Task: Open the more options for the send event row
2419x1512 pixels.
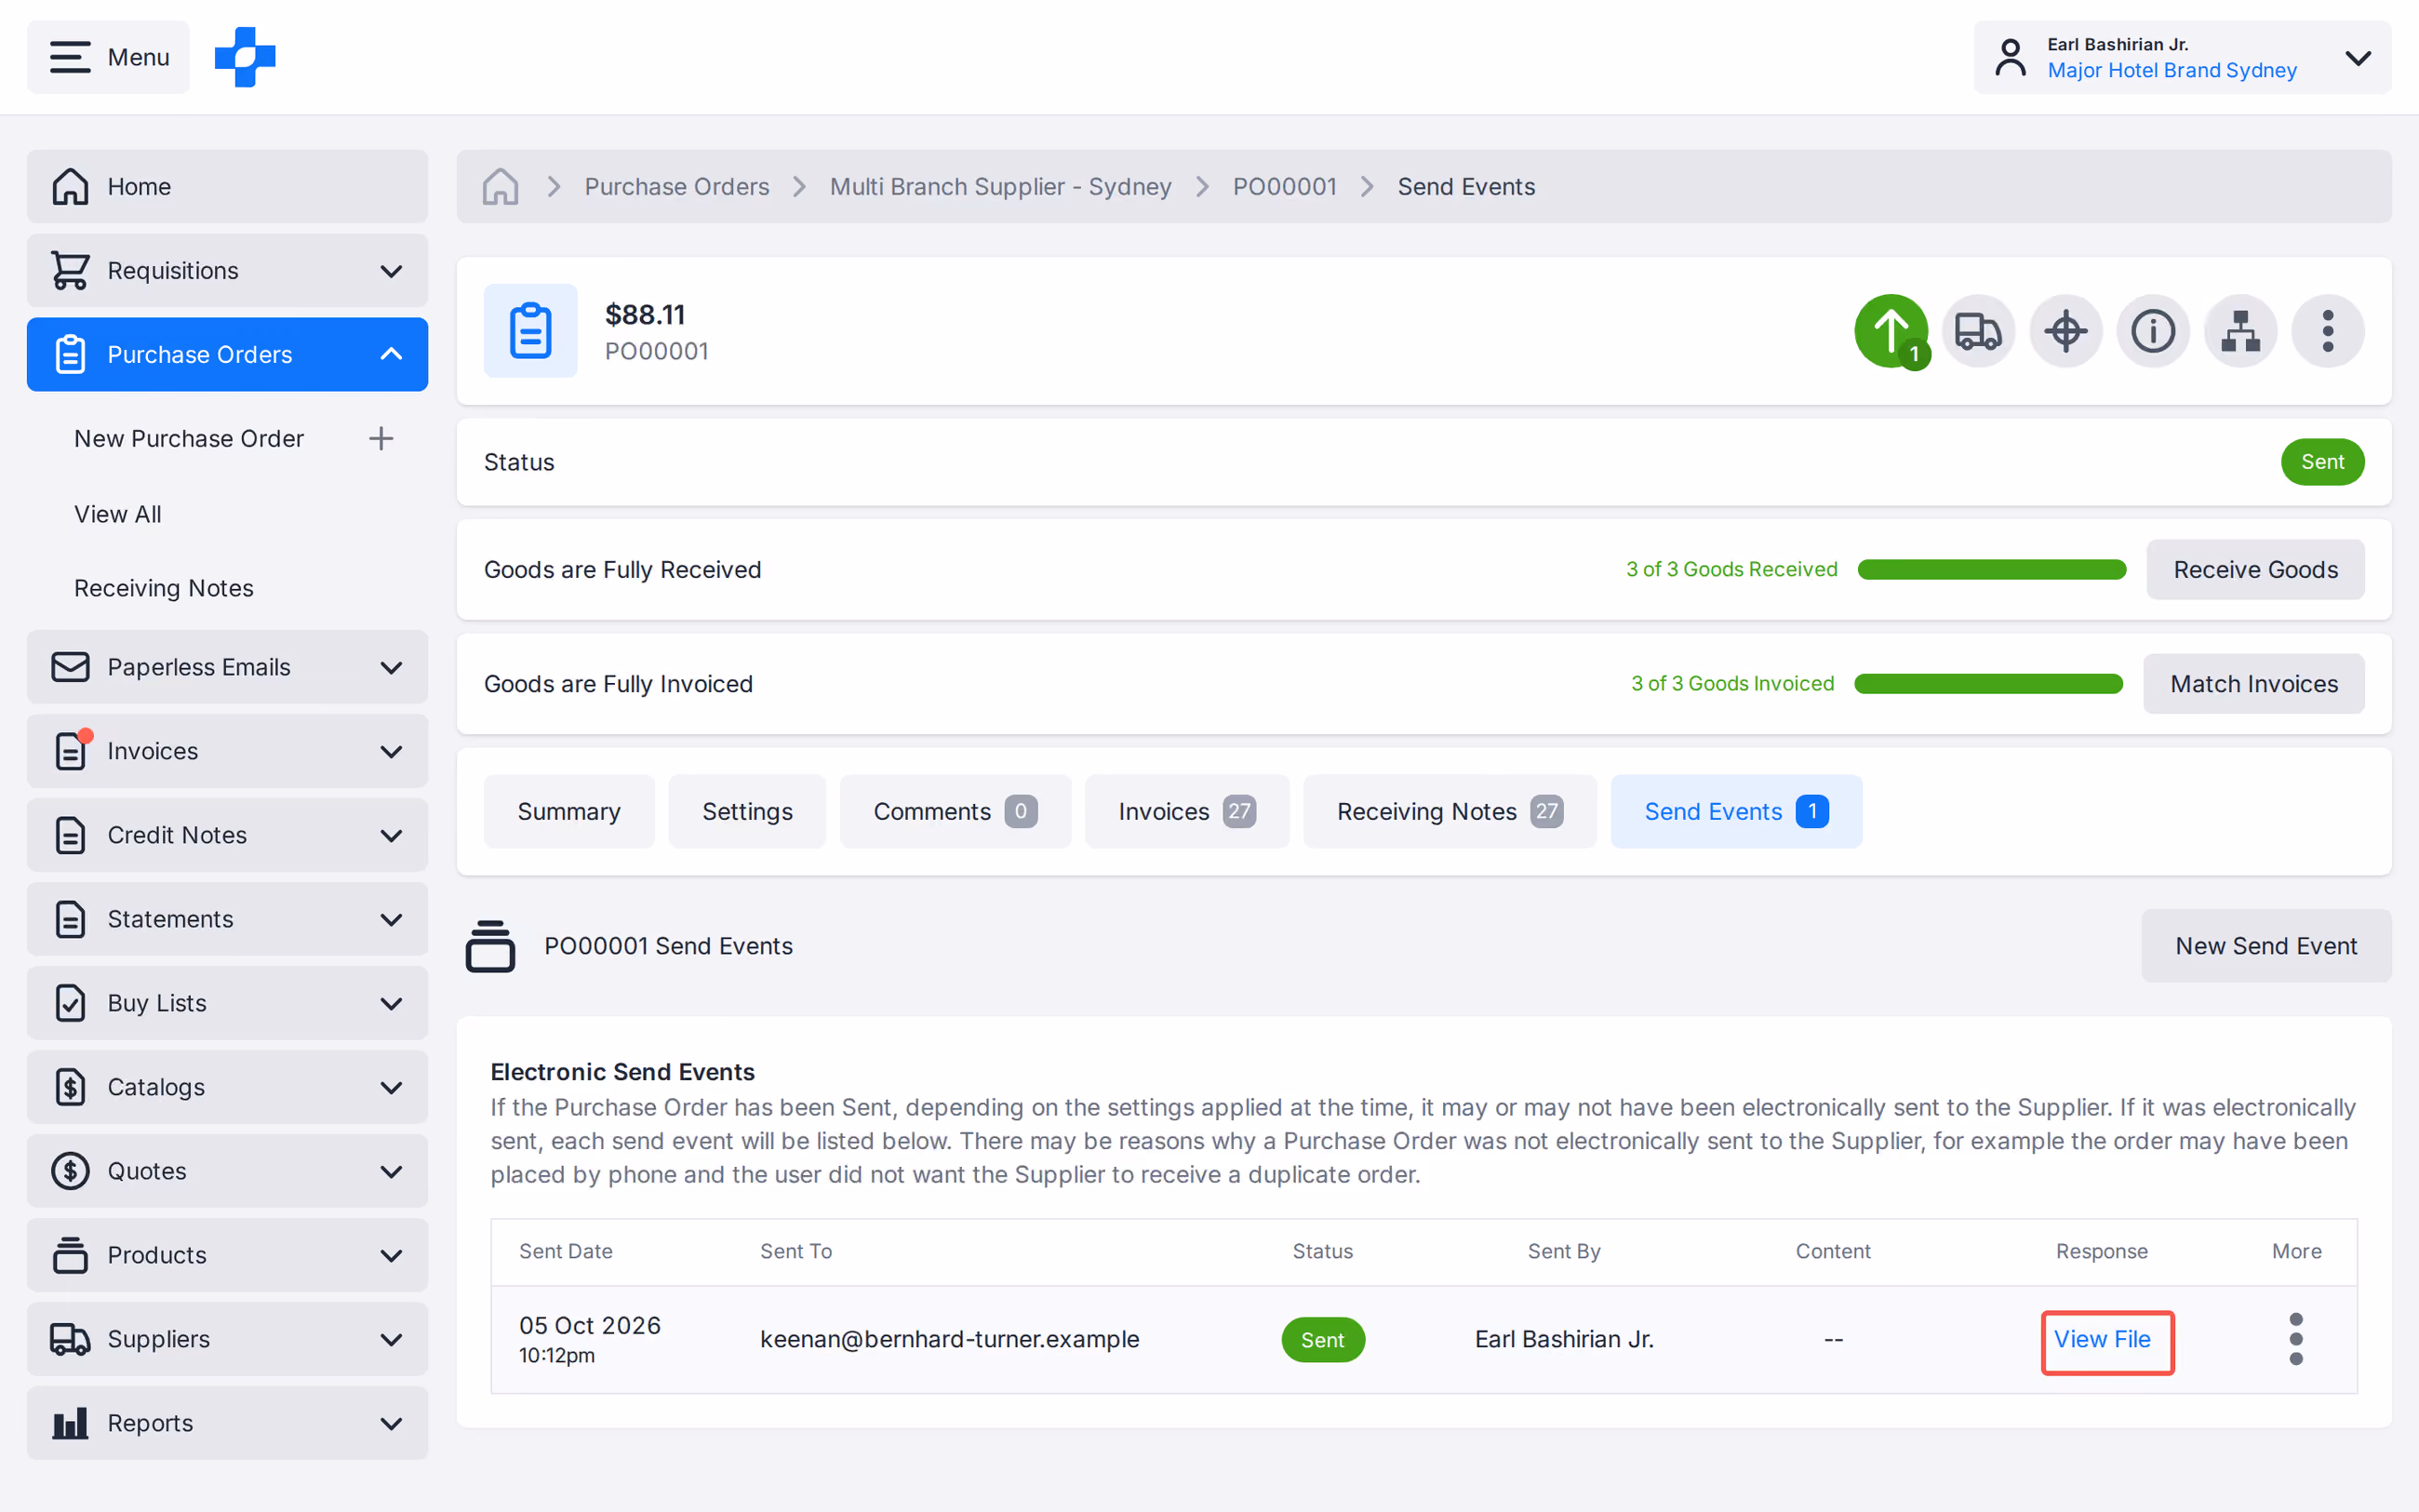Action: tap(2296, 1339)
